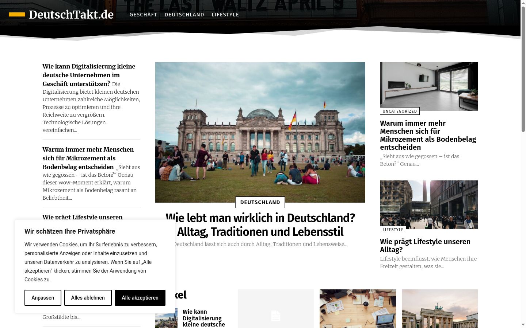Click the Alles ablehnen button
Viewport: 526px width, 328px height.
point(88,298)
